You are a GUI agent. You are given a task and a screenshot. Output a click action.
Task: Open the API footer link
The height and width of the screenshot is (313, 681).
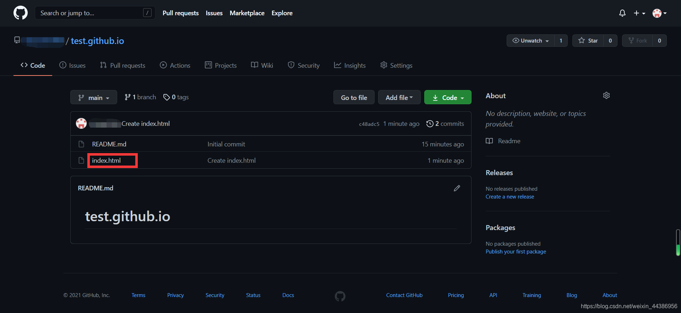coord(493,295)
